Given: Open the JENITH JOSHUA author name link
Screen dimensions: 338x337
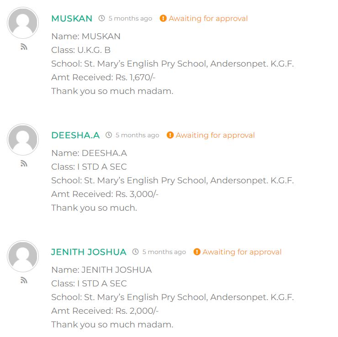Looking at the screenshot, I should click(x=89, y=252).
